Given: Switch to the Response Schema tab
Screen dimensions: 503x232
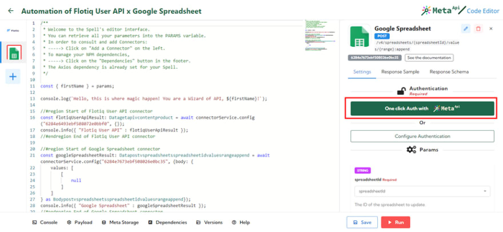Looking at the screenshot, I should coord(449,72).
